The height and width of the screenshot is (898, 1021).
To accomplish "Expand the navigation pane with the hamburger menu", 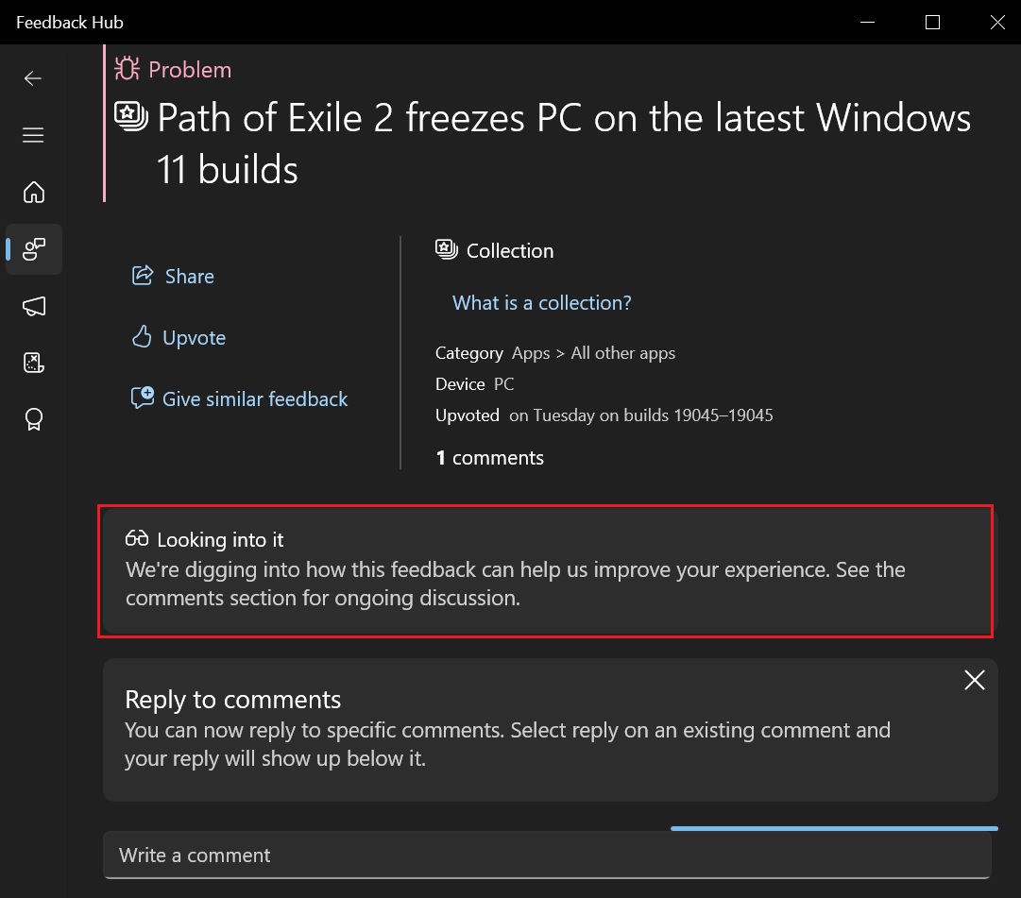I will pos(33,135).
